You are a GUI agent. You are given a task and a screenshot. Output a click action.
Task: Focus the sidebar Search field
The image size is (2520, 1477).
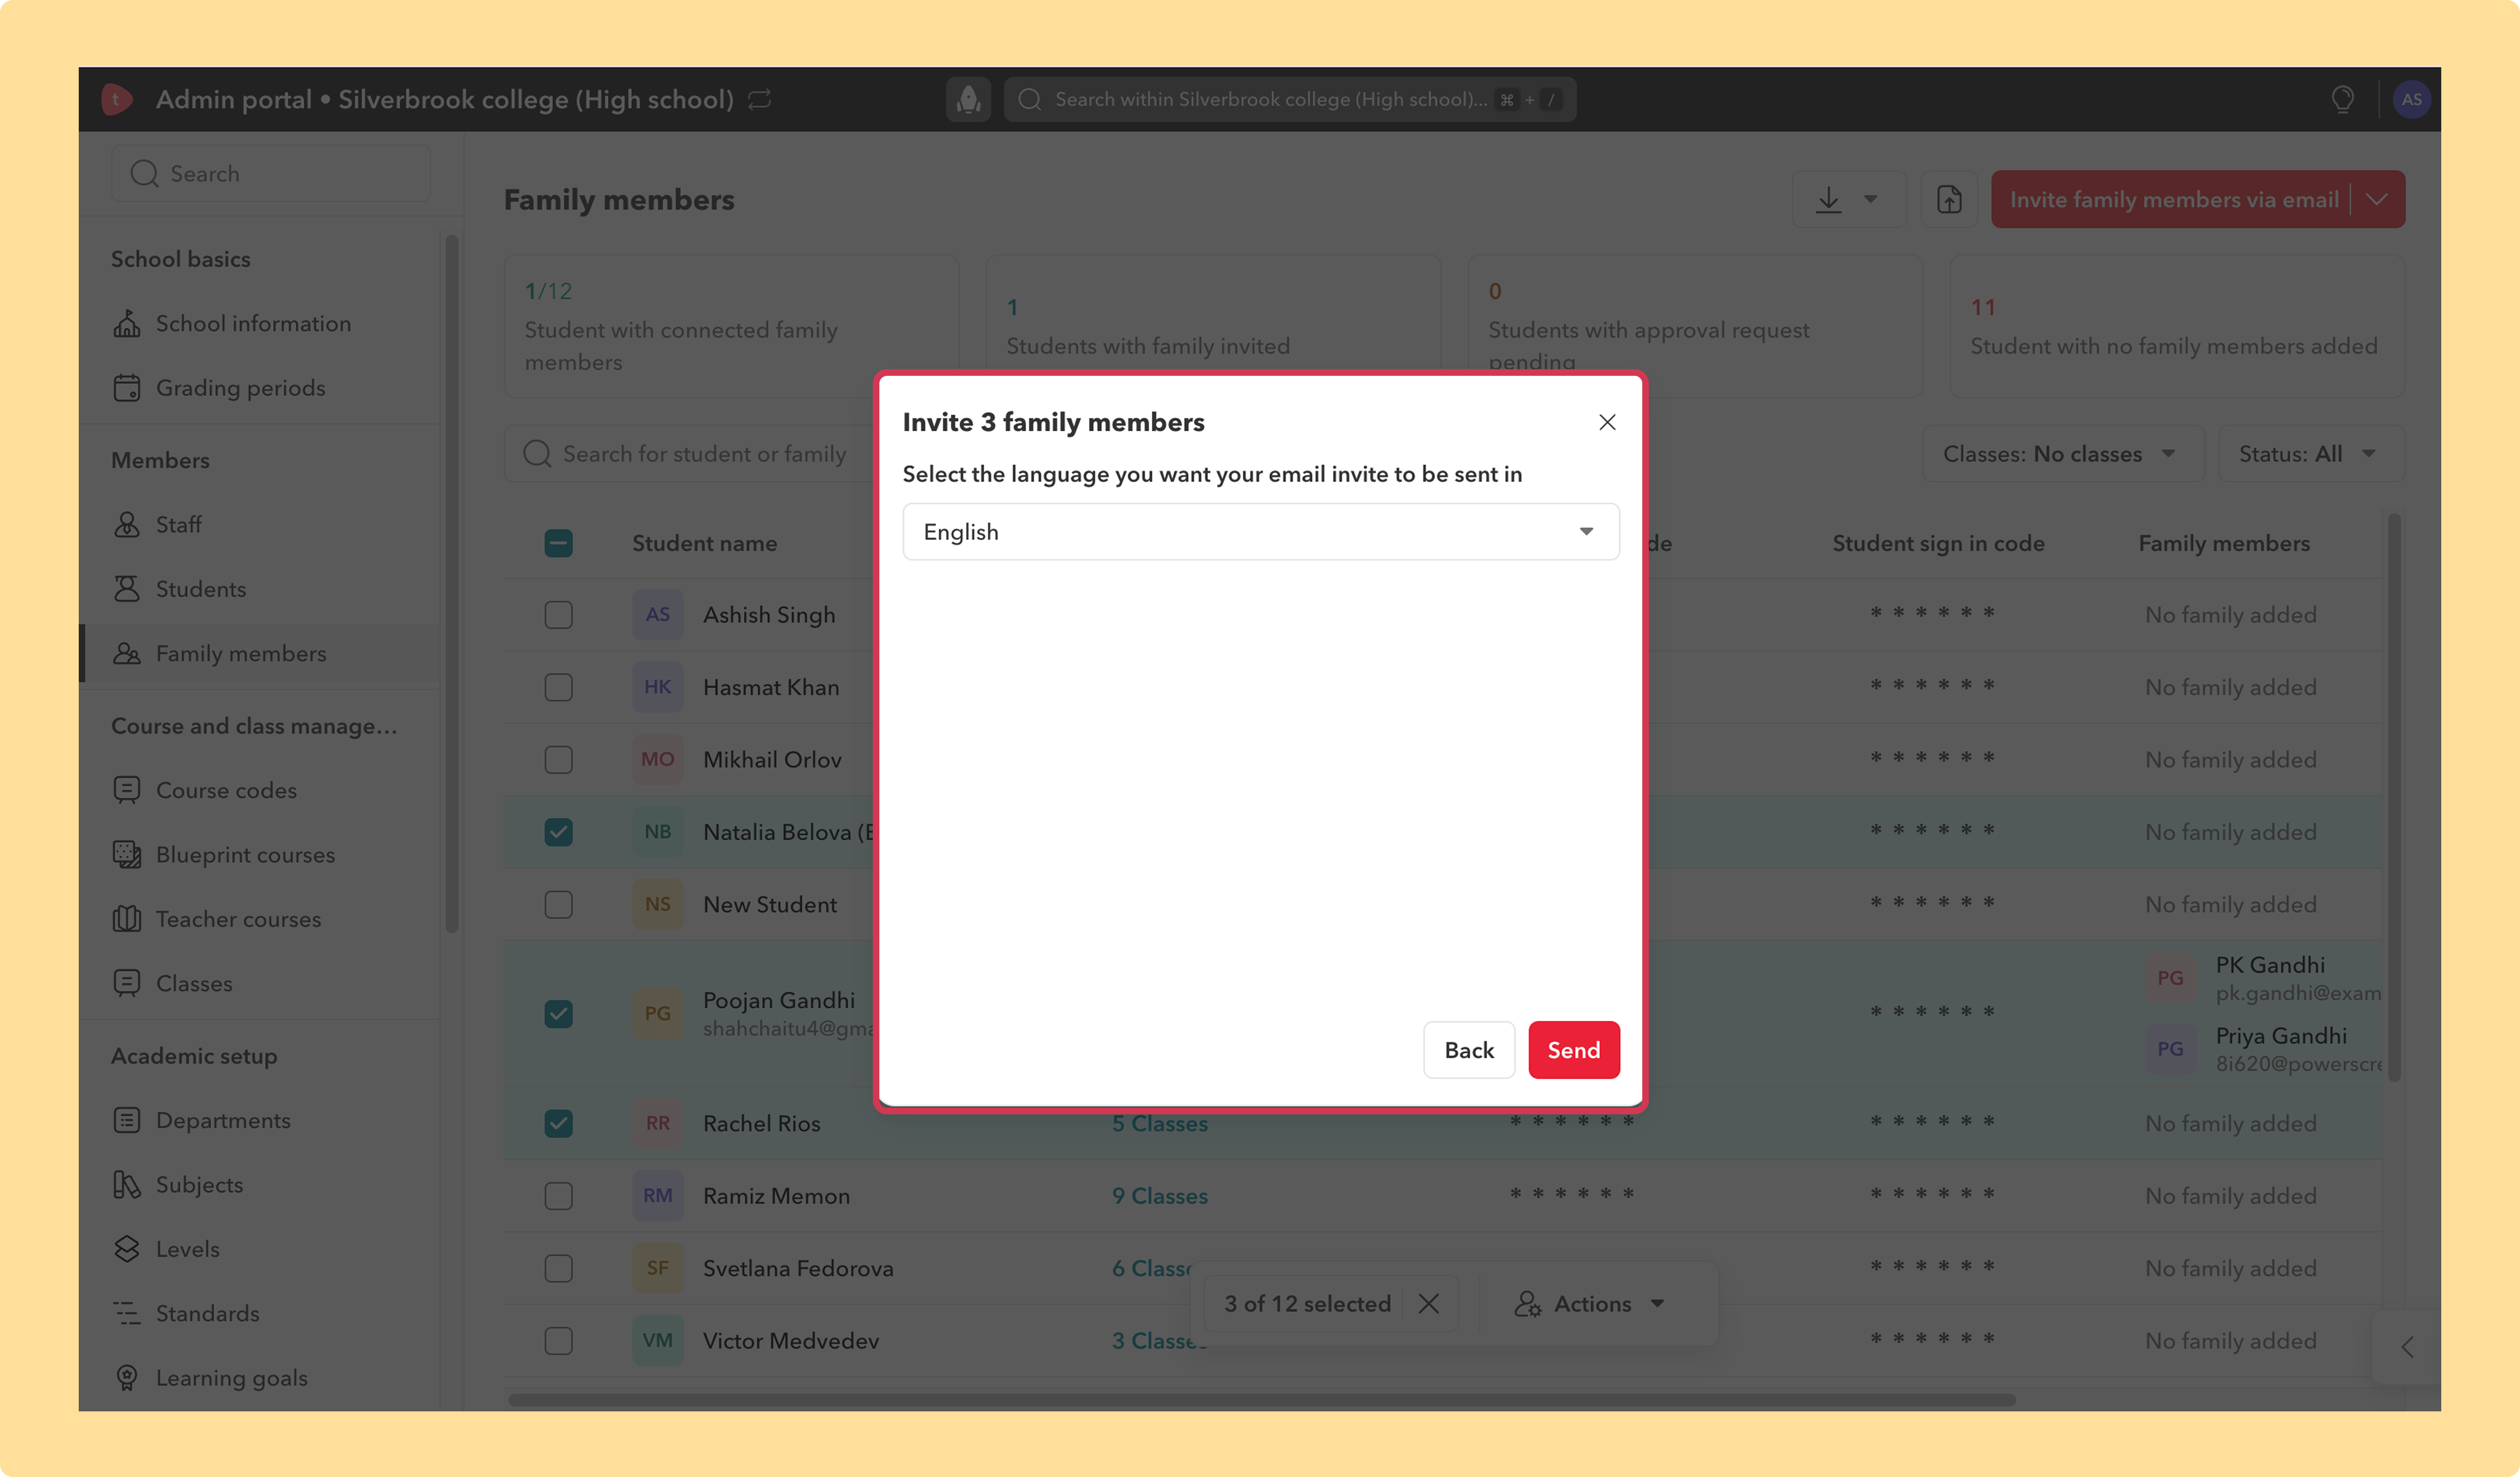pyautogui.click(x=271, y=173)
